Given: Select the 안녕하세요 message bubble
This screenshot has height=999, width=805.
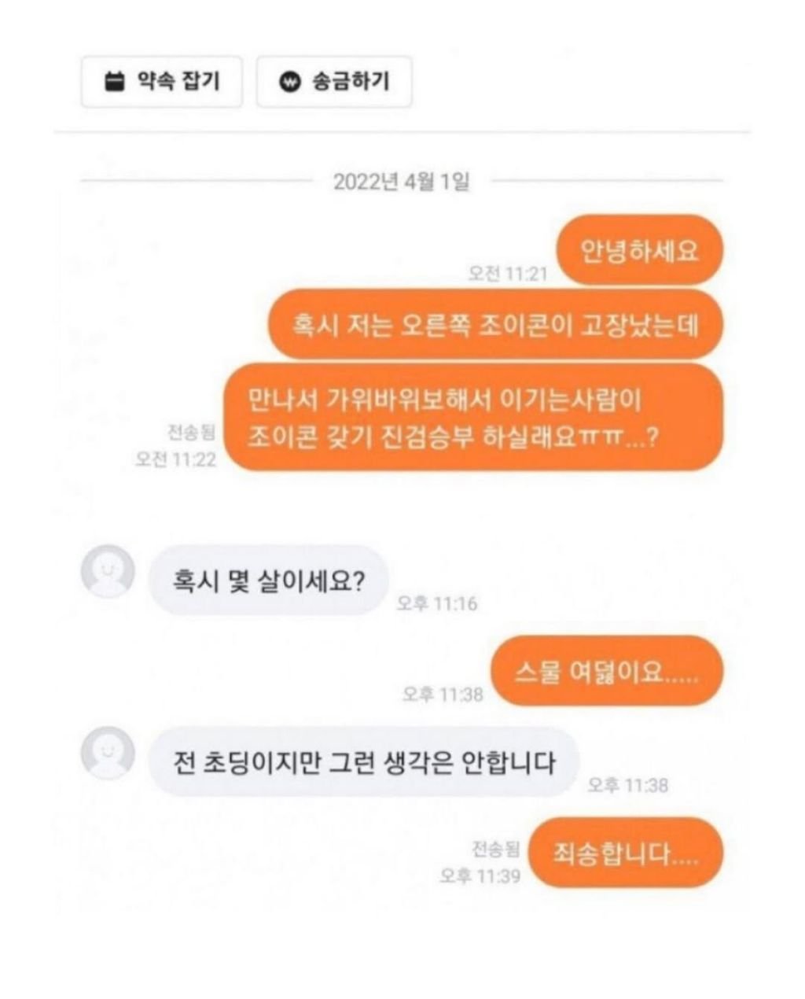Looking at the screenshot, I should coord(639,250).
